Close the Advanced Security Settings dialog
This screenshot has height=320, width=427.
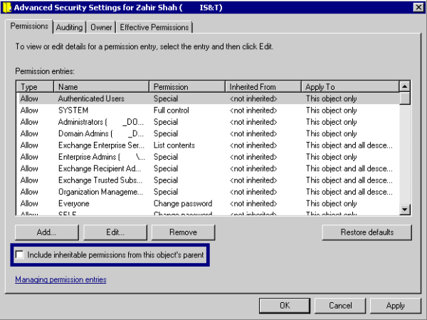tap(418, 7)
